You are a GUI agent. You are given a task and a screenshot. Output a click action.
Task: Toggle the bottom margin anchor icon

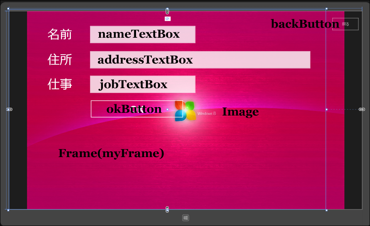(167, 209)
